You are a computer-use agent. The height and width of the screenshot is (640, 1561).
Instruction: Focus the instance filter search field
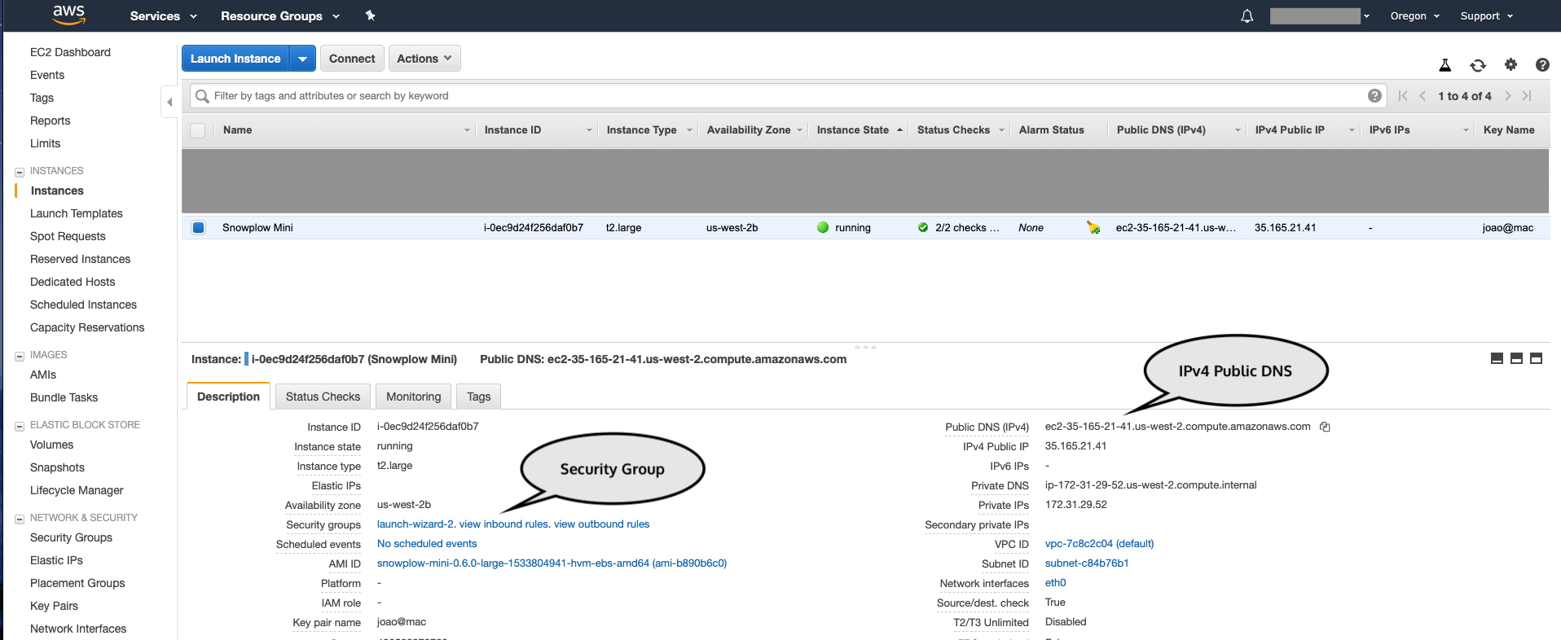coord(786,96)
